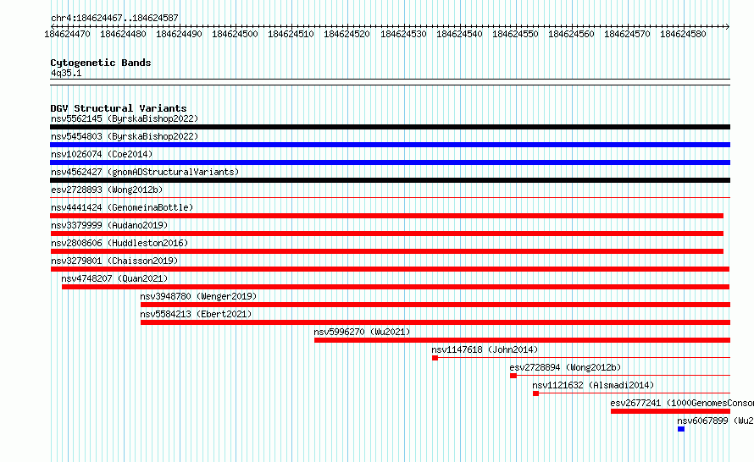
Task: Click the red bar under nsv5996270 (Wu2021)
Action: coord(522,340)
